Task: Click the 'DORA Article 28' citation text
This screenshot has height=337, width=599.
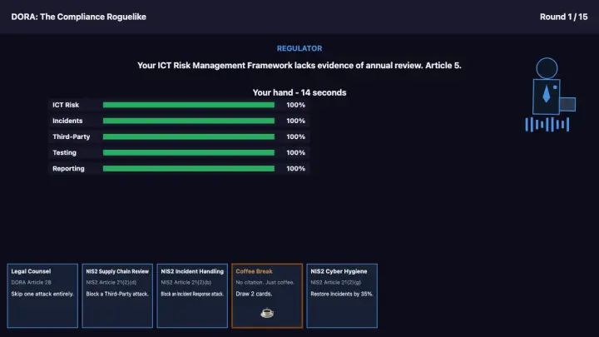Action: pos(31,282)
